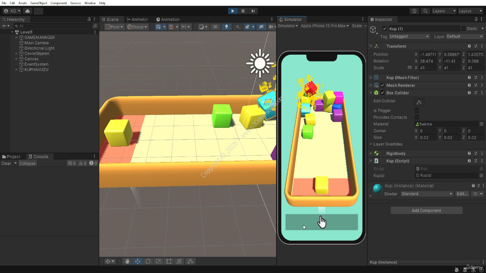Select the Hand tool in Scene toolbar

pyautogui.click(x=128, y=261)
